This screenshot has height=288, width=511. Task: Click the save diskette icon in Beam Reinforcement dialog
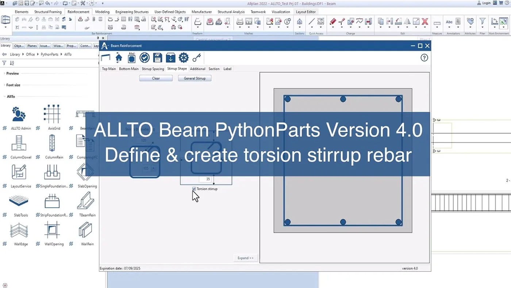[x=157, y=58]
